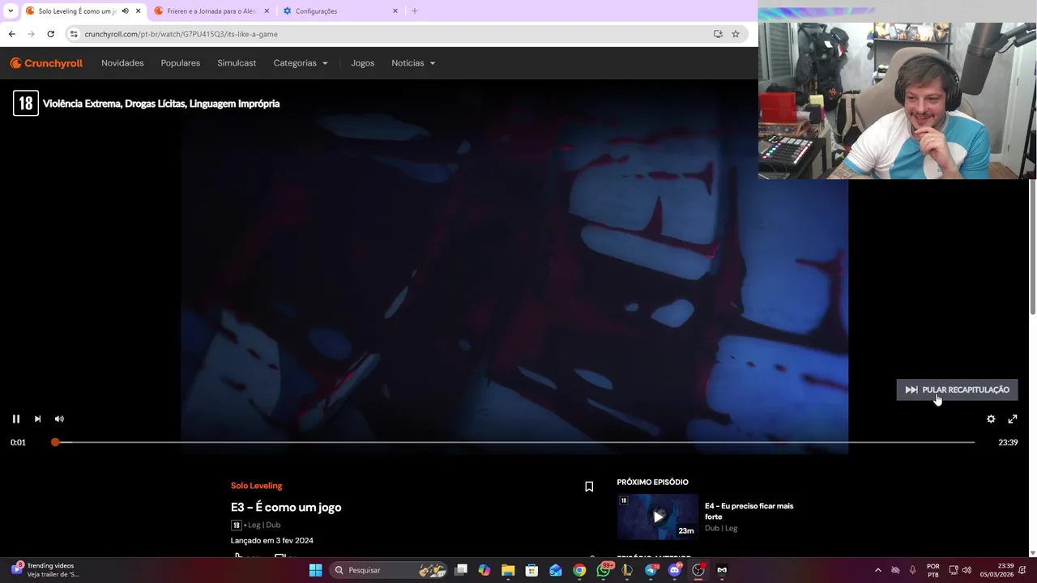This screenshot has width=1037, height=583.
Task: Open clock and date 23:39
Action: click(x=996, y=570)
